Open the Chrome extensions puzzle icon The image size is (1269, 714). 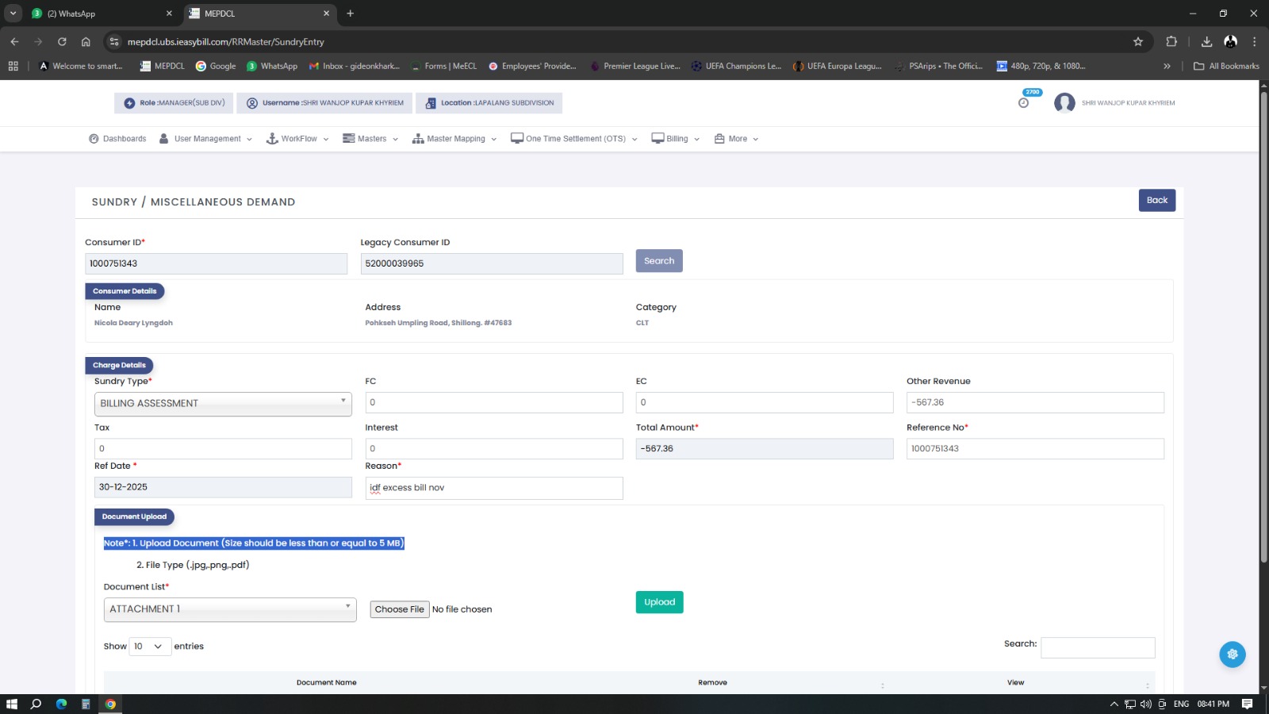(1171, 42)
